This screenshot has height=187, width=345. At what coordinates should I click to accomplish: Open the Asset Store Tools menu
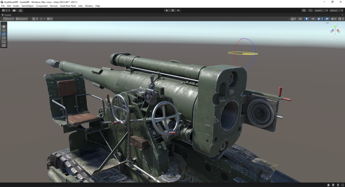click(68, 6)
